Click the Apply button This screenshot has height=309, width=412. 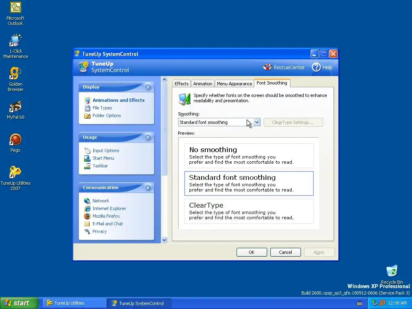[x=319, y=252]
